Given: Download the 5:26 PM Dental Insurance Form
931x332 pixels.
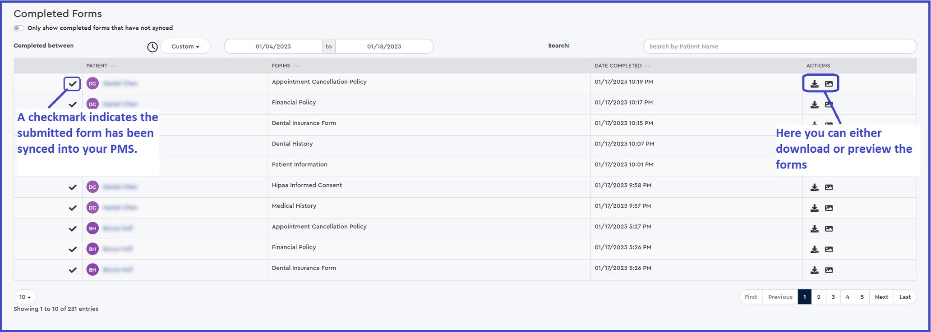Looking at the screenshot, I should (814, 270).
